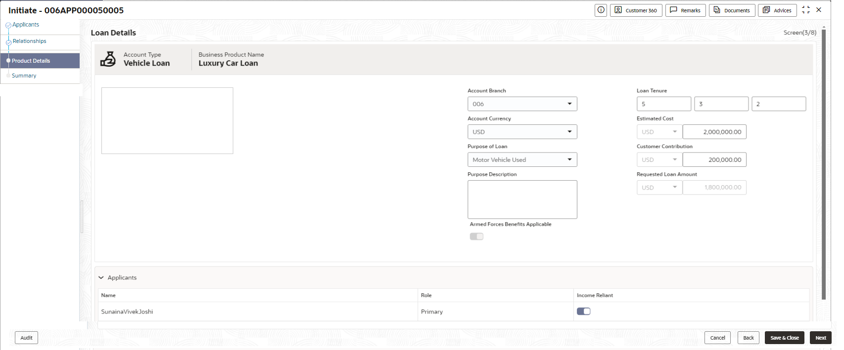Click the Purpose Description text area

click(x=522, y=199)
